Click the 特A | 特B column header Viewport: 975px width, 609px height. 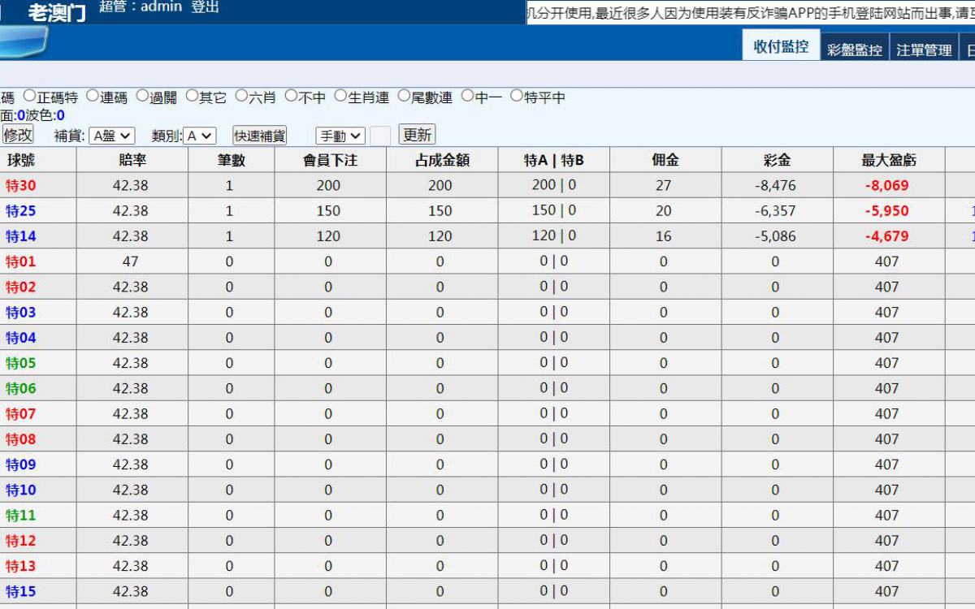tap(554, 160)
